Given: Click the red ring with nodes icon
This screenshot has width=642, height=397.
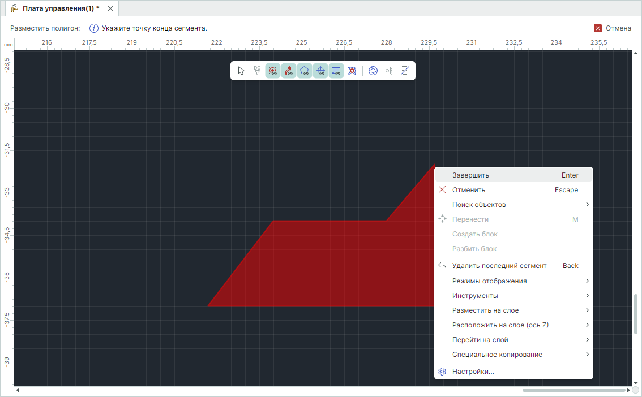Looking at the screenshot, I should pos(352,71).
